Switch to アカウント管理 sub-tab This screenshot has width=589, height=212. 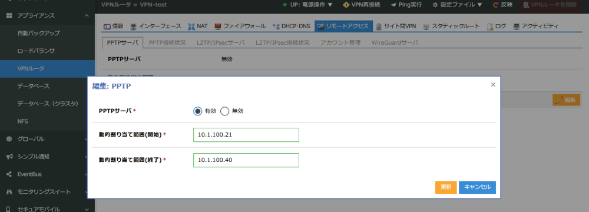(340, 42)
